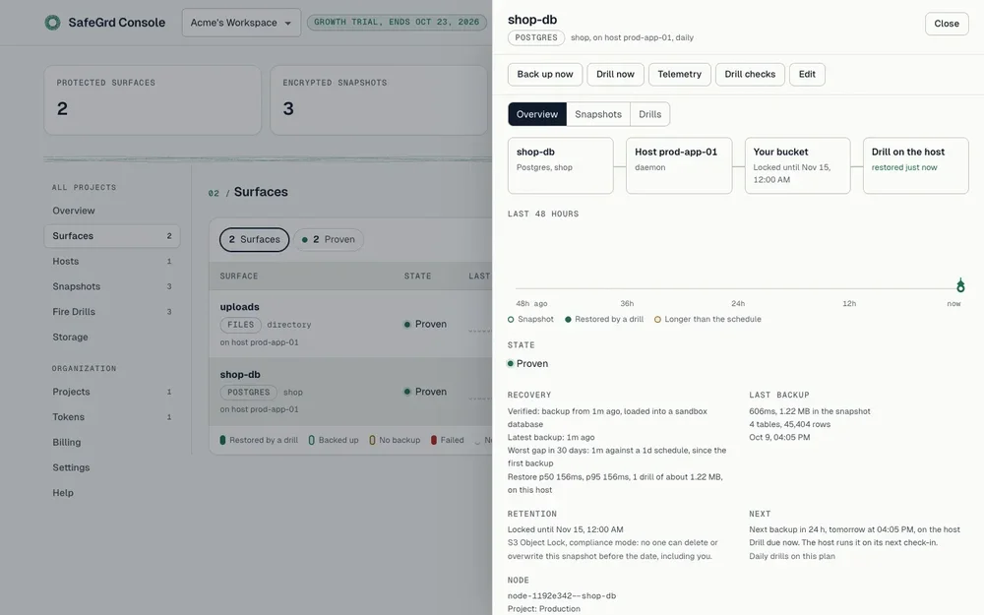Select the 2 Surfaces filter chip

point(254,240)
